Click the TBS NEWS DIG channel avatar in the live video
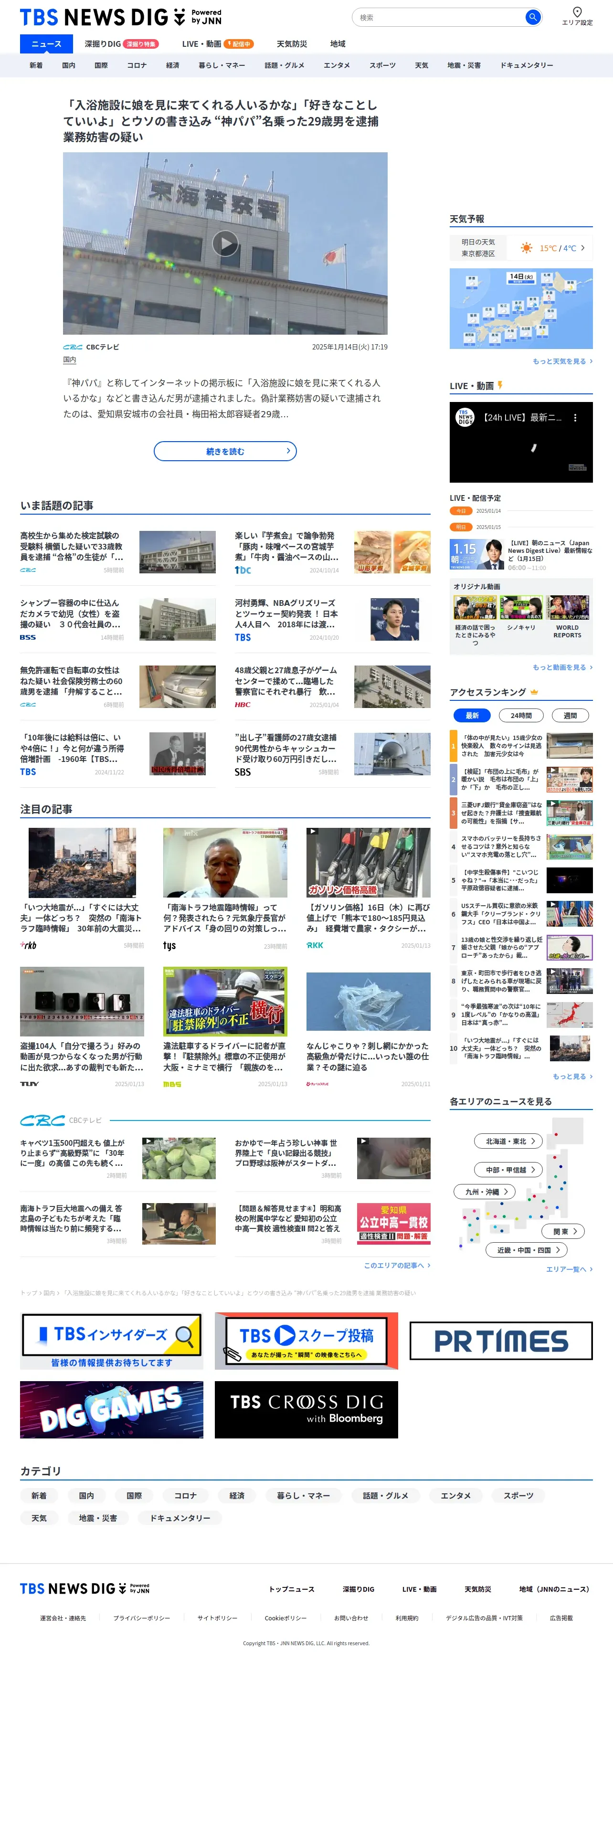The image size is (613, 1839). click(465, 418)
